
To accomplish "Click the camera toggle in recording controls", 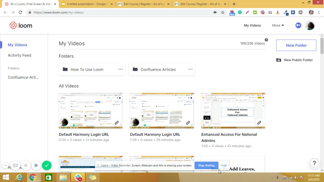I will 15,166.
